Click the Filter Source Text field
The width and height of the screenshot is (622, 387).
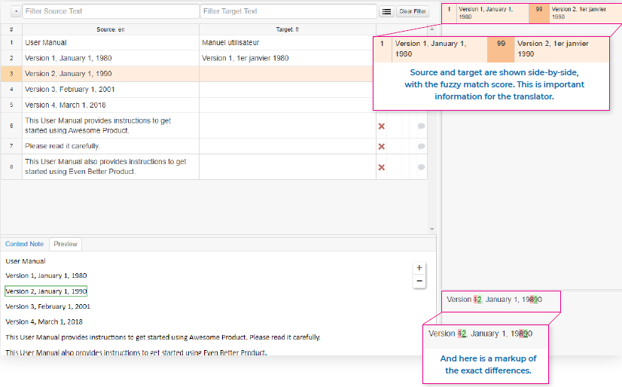(110, 11)
